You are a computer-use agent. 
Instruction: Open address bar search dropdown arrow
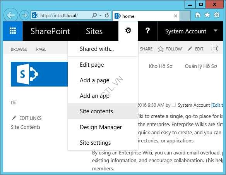pos(101,15)
